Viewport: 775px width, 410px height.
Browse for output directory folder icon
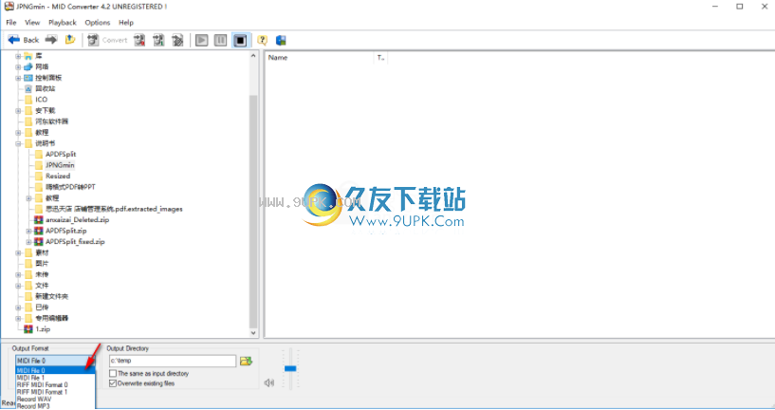point(246,361)
